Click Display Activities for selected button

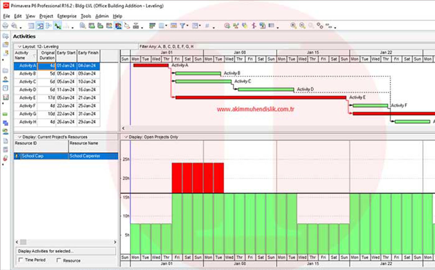click(x=66, y=251)
